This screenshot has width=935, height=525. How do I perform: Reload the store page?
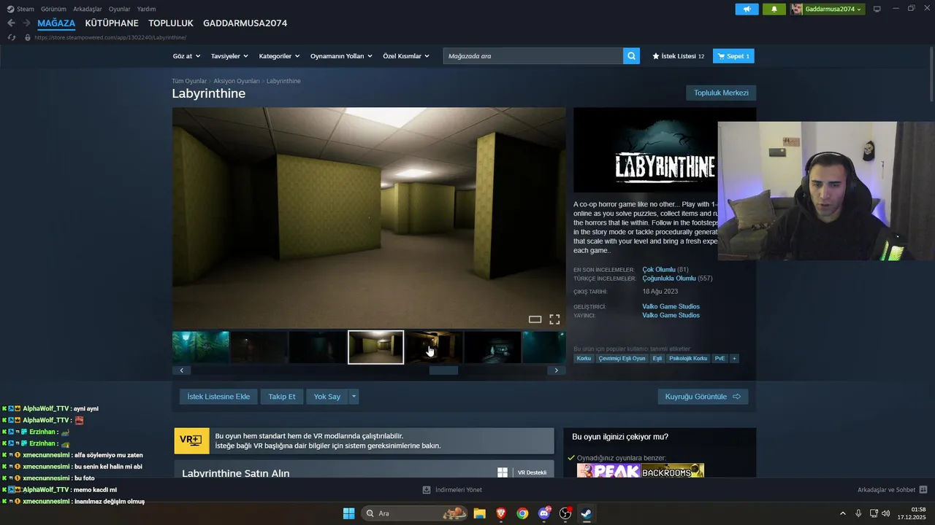click(11, 37)
